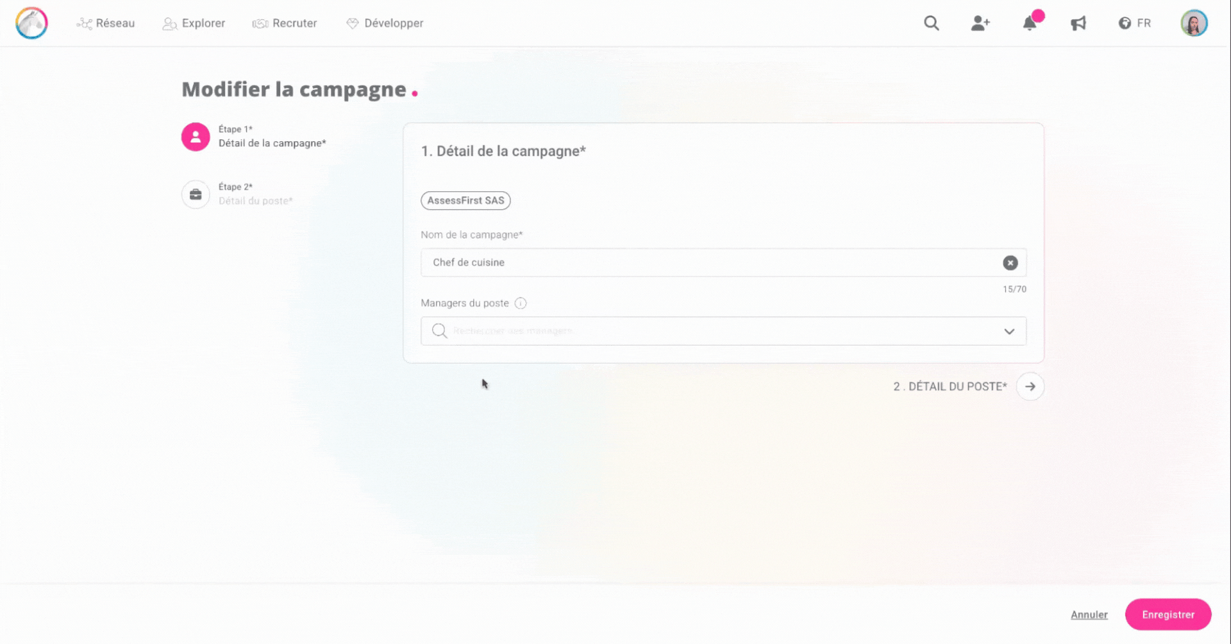Viewport: 1231px width, 644px height.
Task: Click the megaphone announcements icon
Action: click(1078, 23)
